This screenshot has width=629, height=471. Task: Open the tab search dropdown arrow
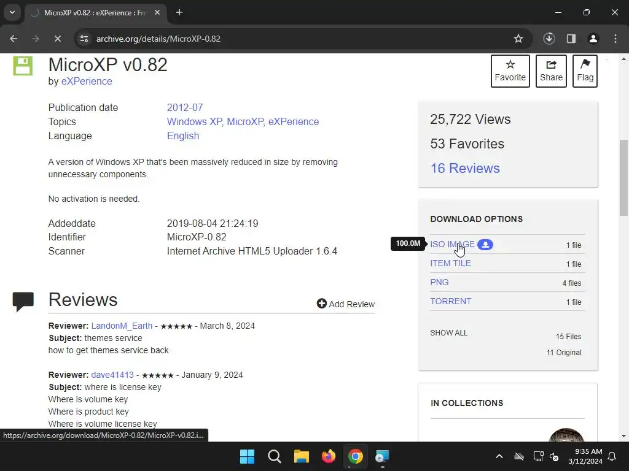tap(12, 12)
